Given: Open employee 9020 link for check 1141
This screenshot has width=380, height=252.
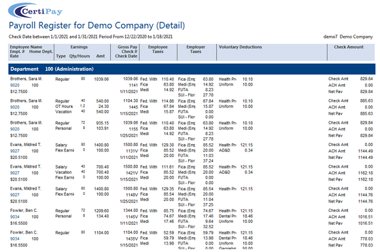Looking at the screenshot, I should coord(15,85).
